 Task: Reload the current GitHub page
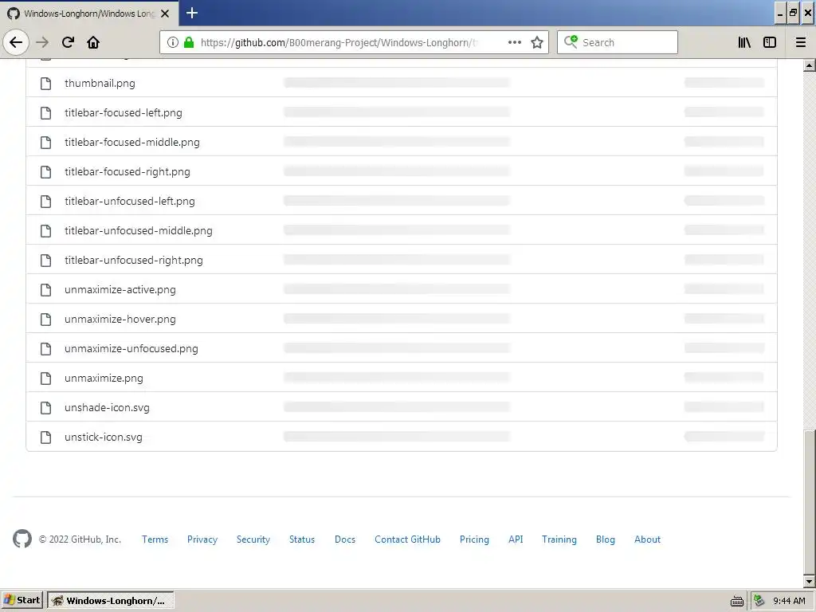click(x=69, y=42)
